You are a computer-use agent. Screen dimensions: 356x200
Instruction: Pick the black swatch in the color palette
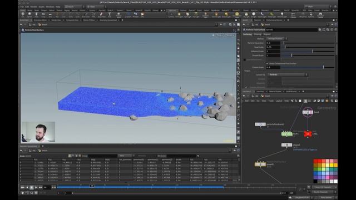point(315,181)
